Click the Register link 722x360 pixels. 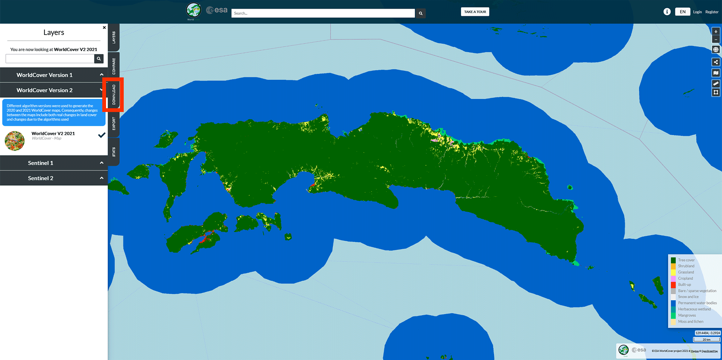point(711,12)
